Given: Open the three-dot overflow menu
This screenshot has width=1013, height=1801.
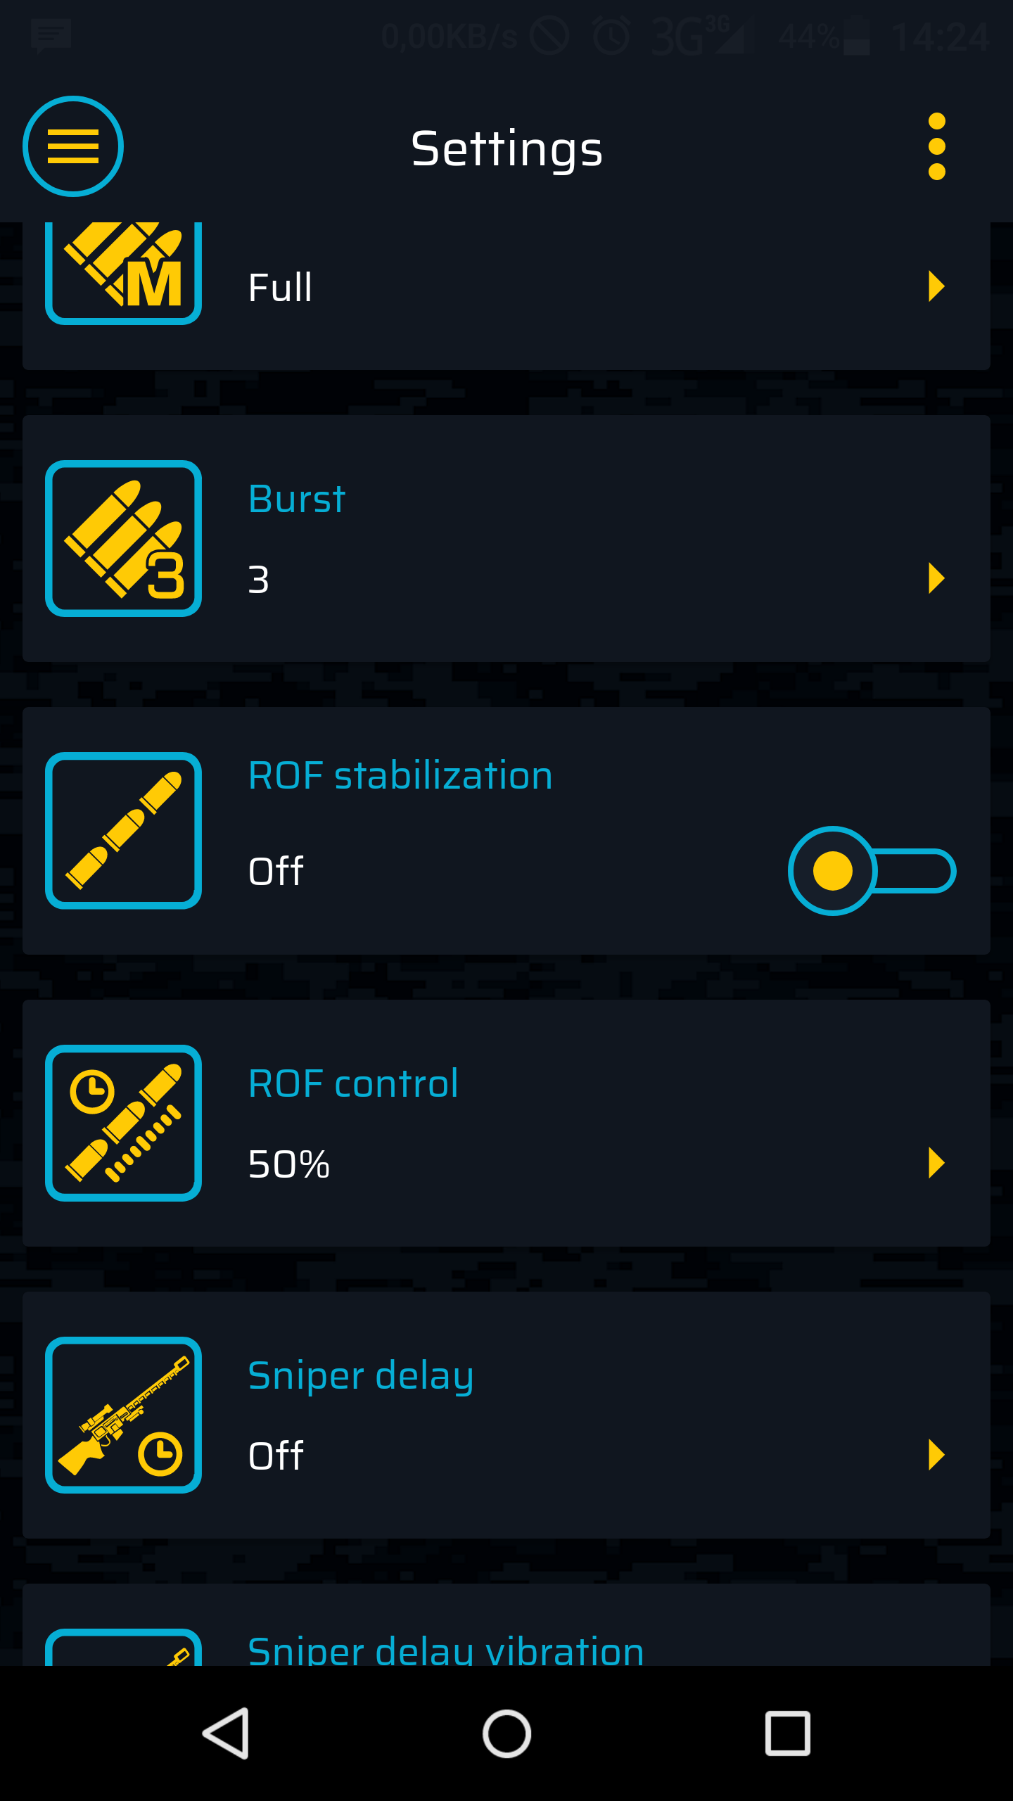Looking at the screenshot, I should (x=936, y=146).
